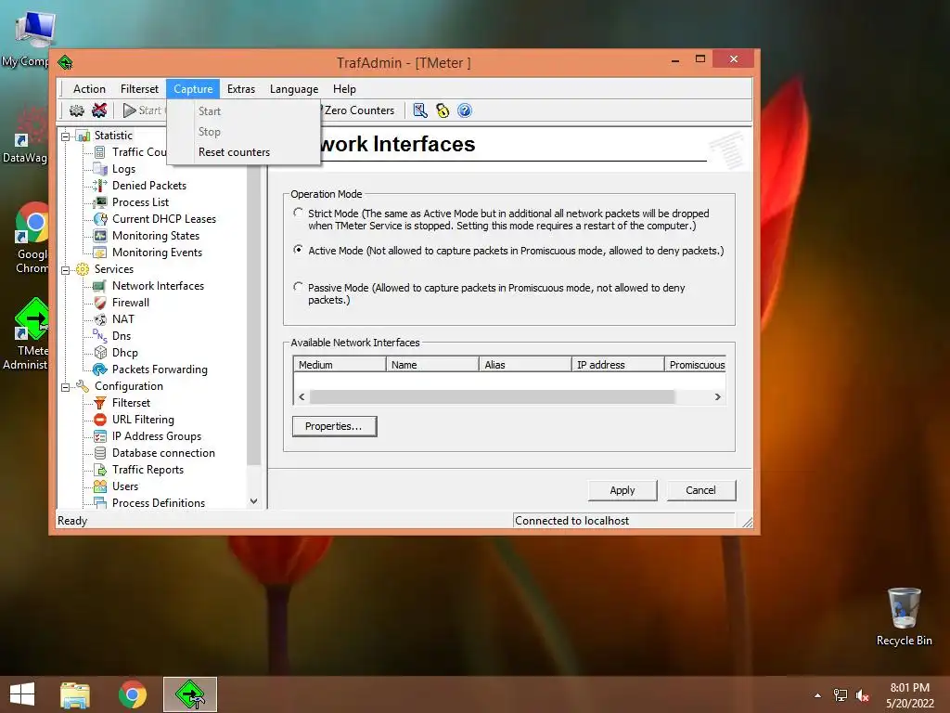The height and width of the screenshot is (713, 950).
Task: Click the Filterset funnel icon
Action: pos(100,403)
